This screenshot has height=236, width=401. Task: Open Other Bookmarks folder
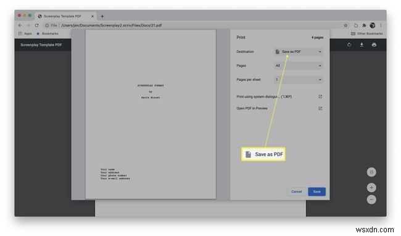(x=366, y=33)
